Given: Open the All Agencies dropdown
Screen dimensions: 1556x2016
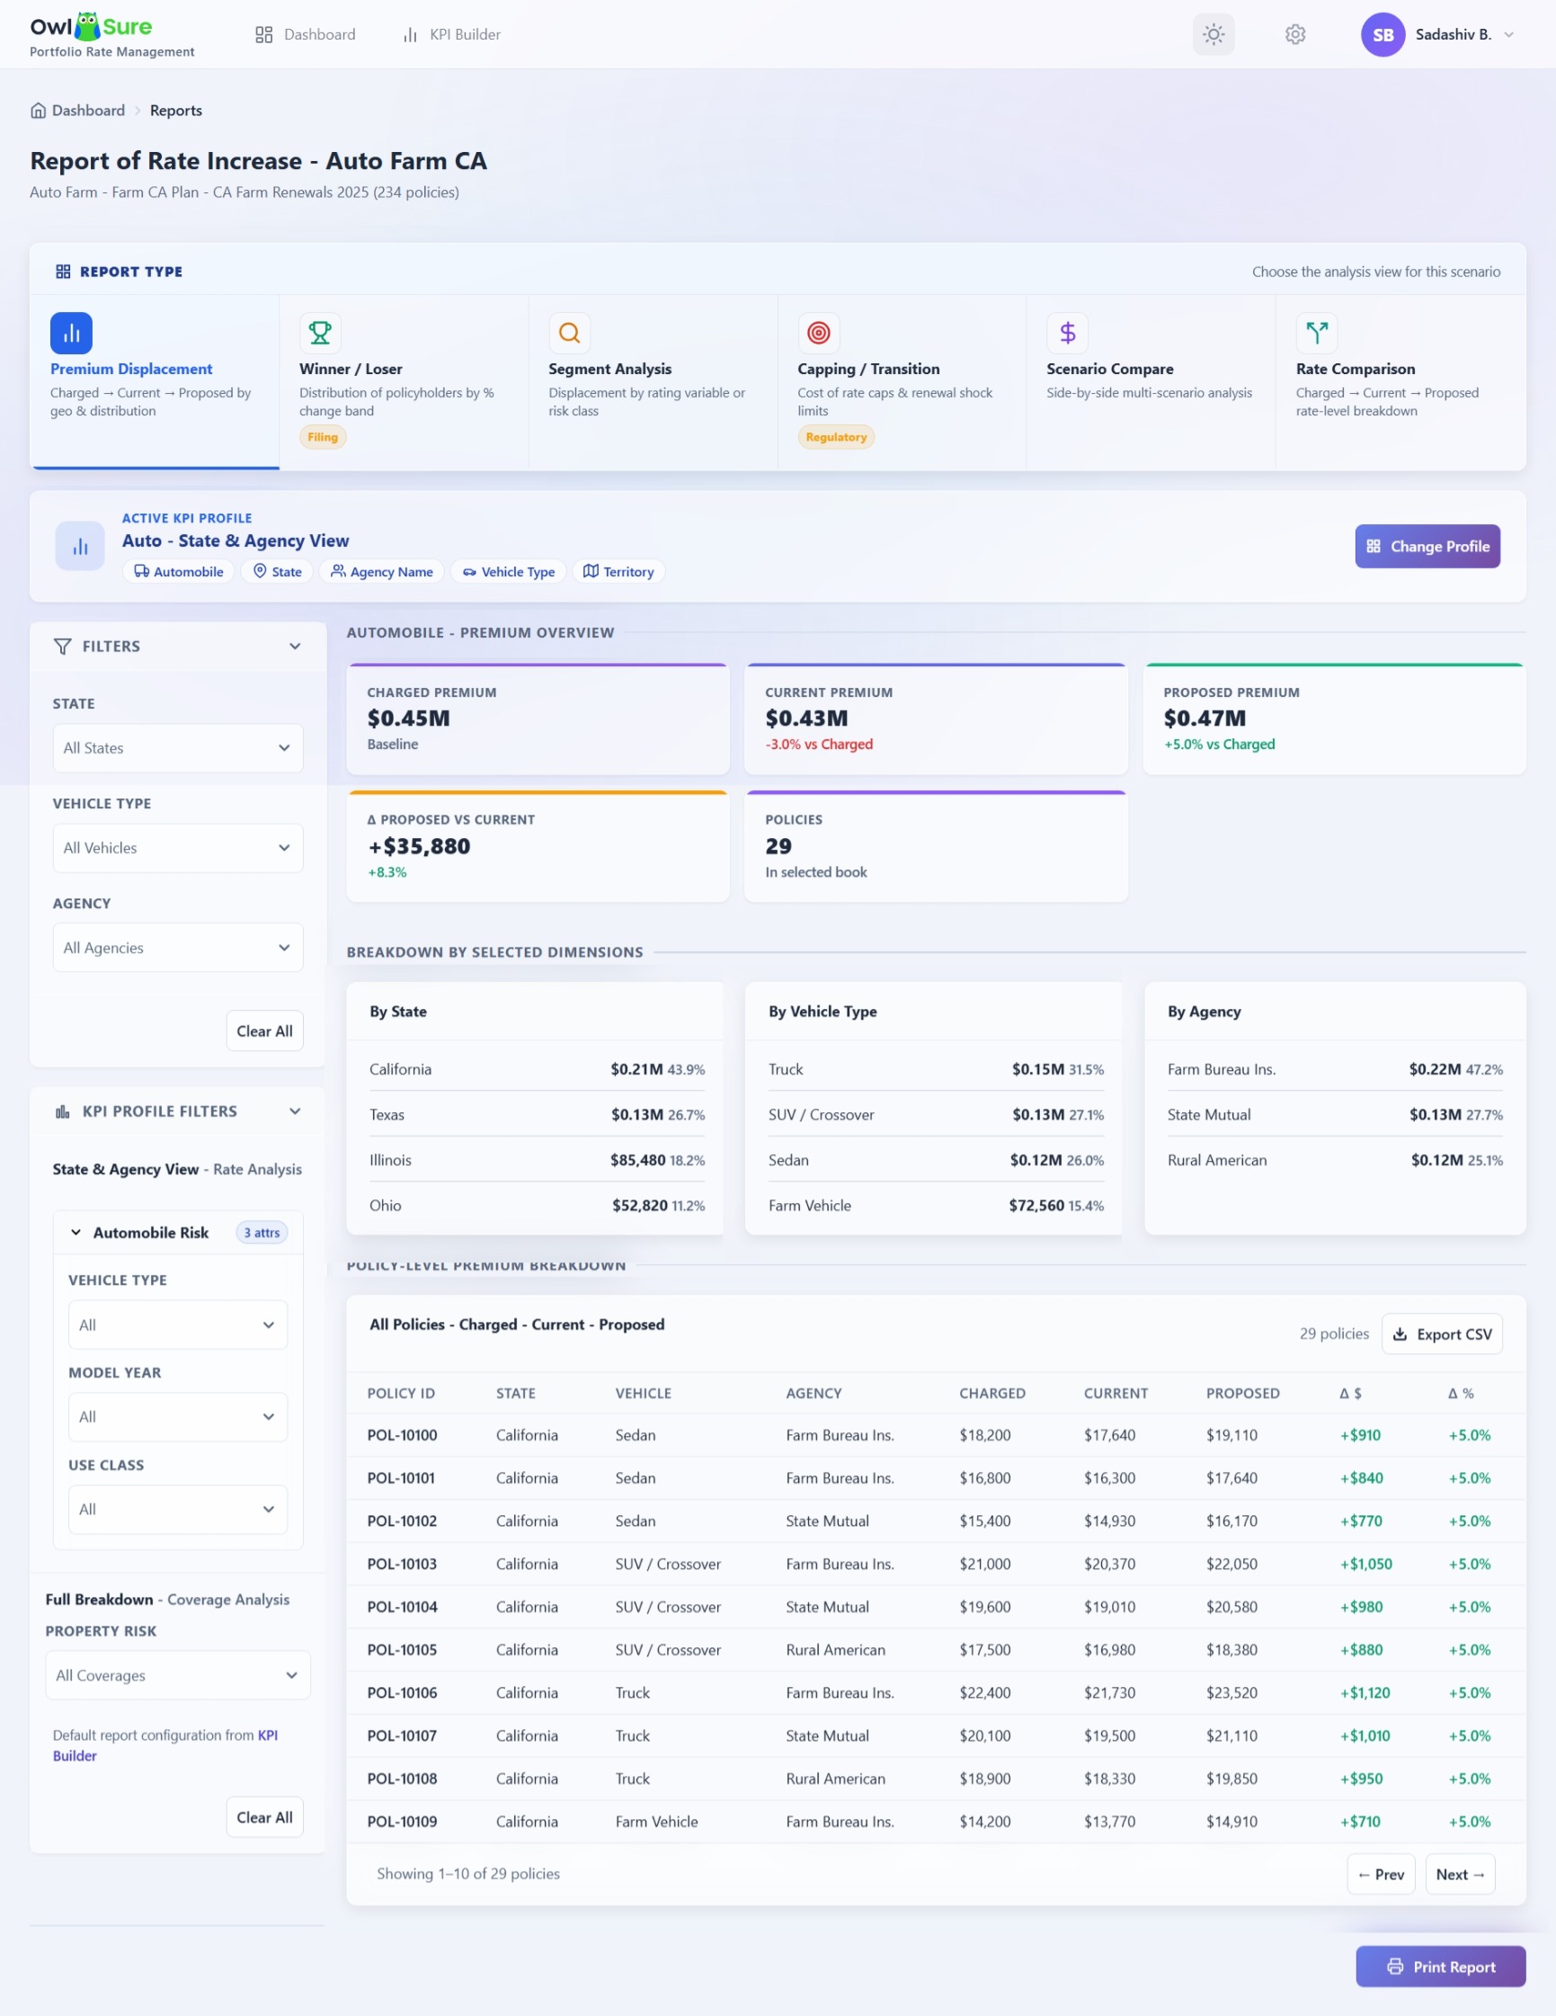Looking at the screenshot, I should [x=178, y=947].
